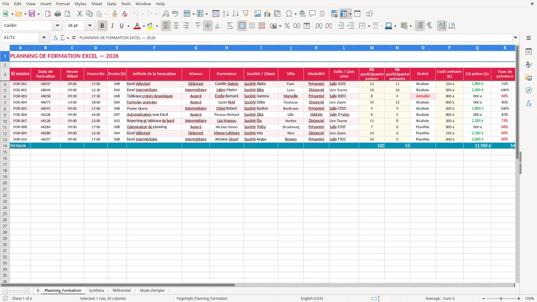Open the Data menu
This screenshot has height=302, width=537.
pos(111,4)
